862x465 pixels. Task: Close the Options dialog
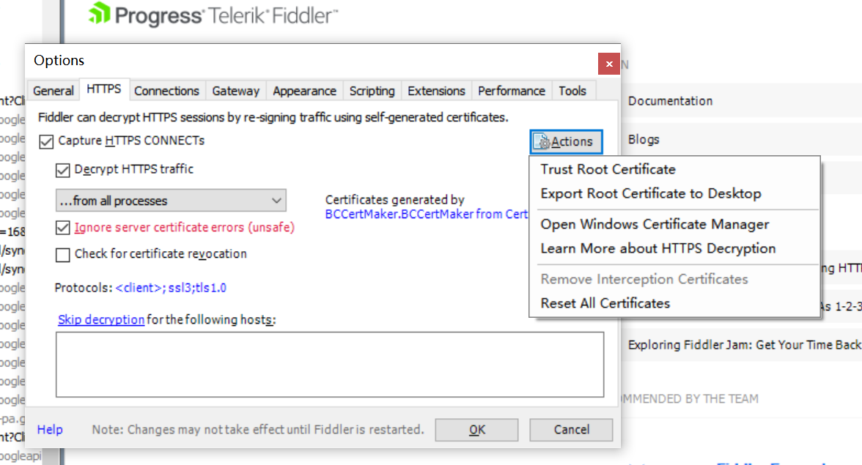click(608, 64)
